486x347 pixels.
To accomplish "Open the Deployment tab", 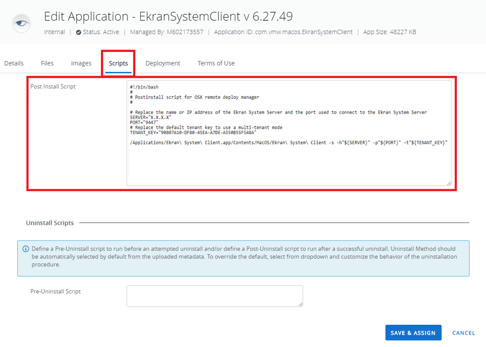I will [x=163, y=63].
